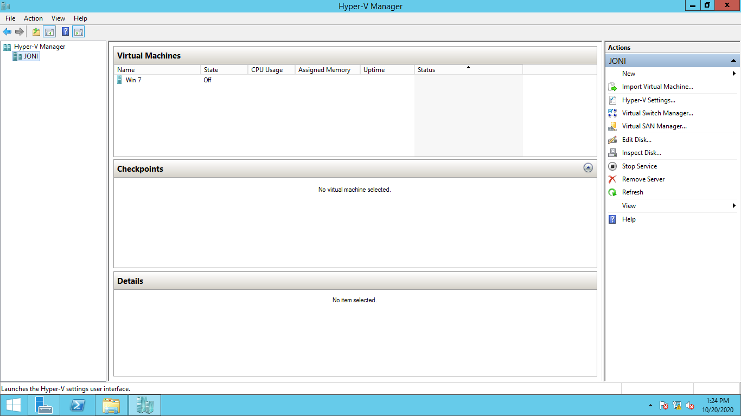The image size is (741, 416).
Task: Open Server Manager from the taskbar
Action: (44, 405)
